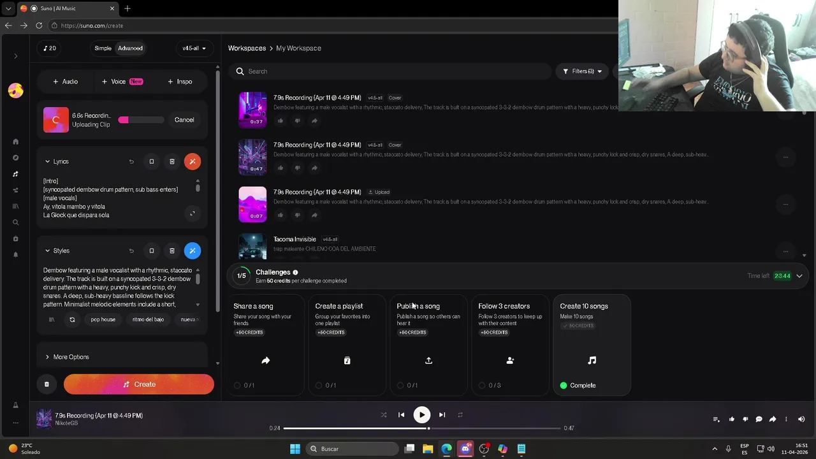Open more options for the second 7.9s Recording

(x=785, y=157)
